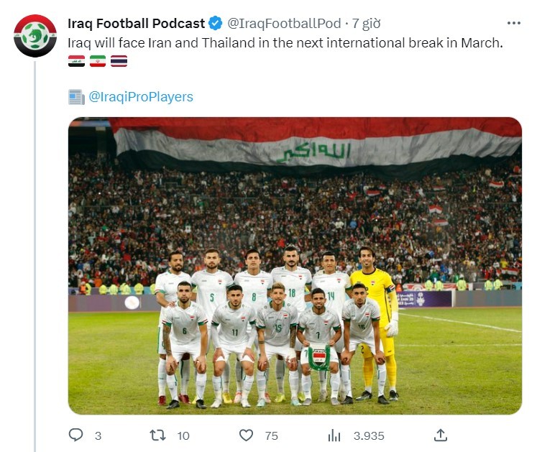This screenshot has height=452, width=537.
Task: Click the Thailand flag emoji
Action: click(x=119, y=61)
